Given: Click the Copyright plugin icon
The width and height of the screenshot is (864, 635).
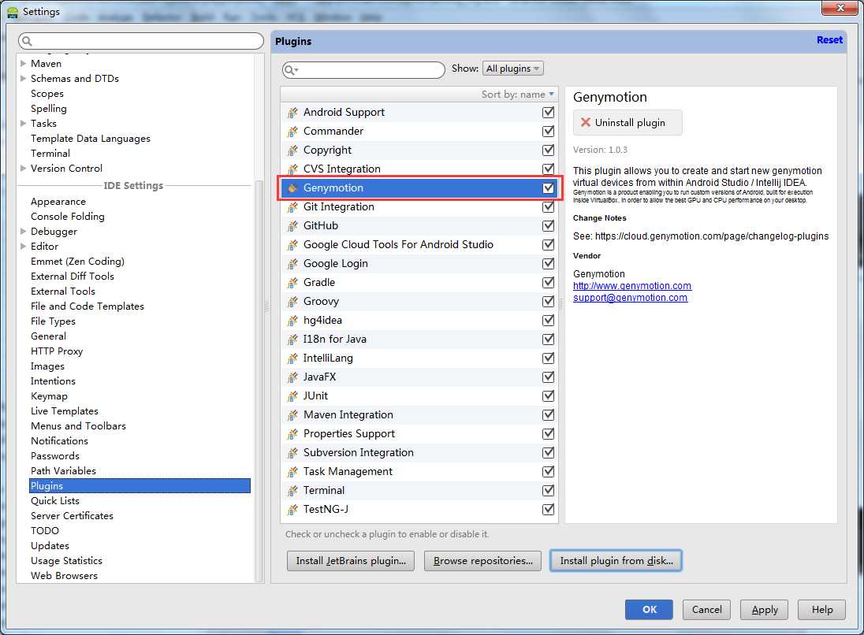Looking at the screenshot, I should coord(292,150).
